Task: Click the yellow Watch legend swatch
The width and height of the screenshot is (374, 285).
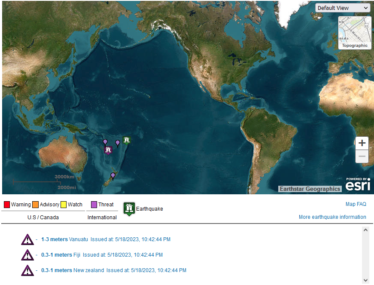Action: 64,205
